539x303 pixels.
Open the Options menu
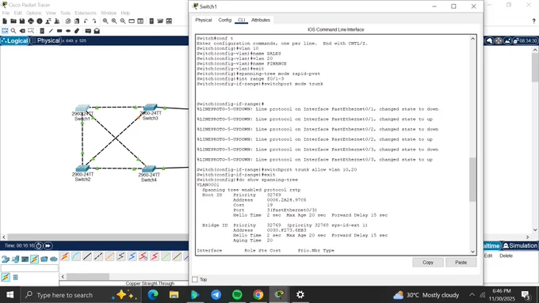point(33,13)
